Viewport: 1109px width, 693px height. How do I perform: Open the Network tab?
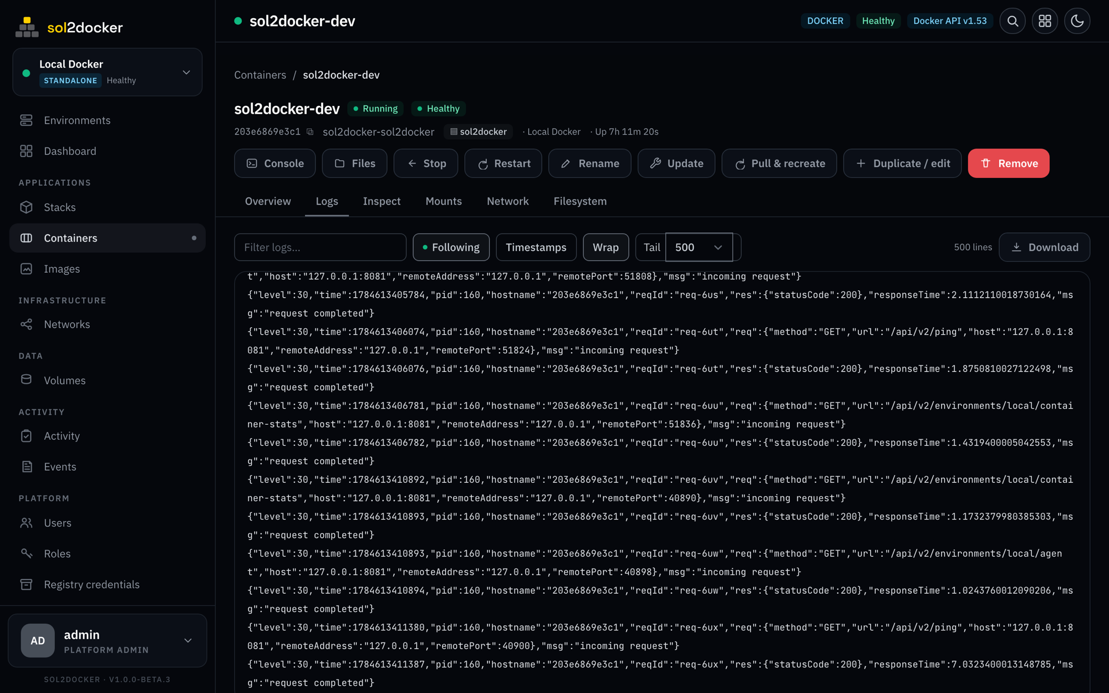[x=507, y=201]
